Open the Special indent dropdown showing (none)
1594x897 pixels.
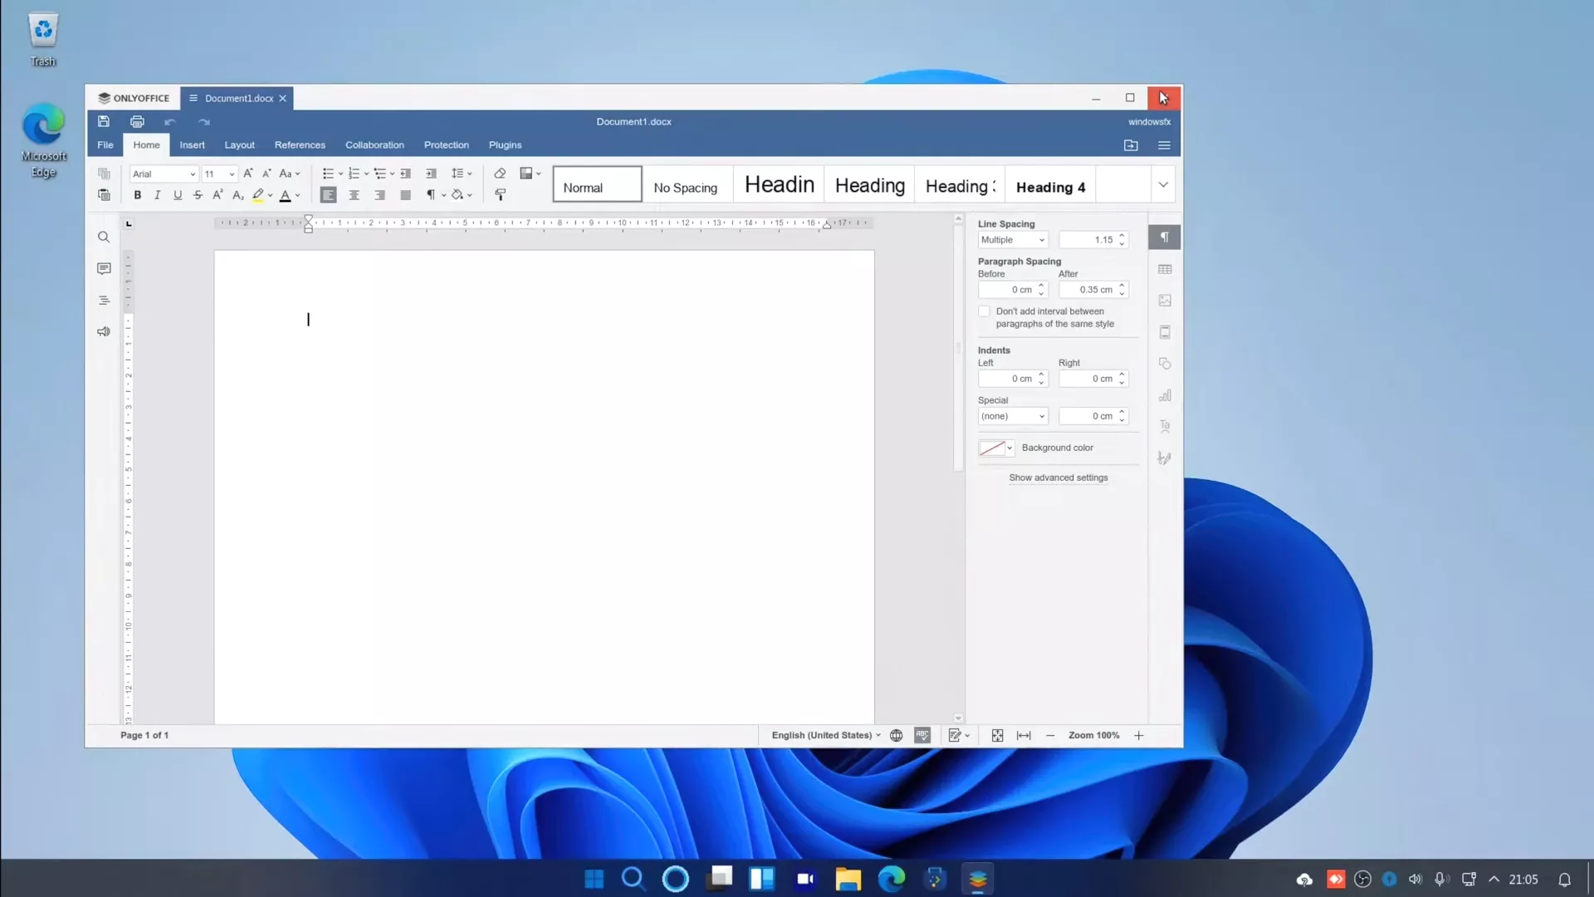(x=1013, y=416)
